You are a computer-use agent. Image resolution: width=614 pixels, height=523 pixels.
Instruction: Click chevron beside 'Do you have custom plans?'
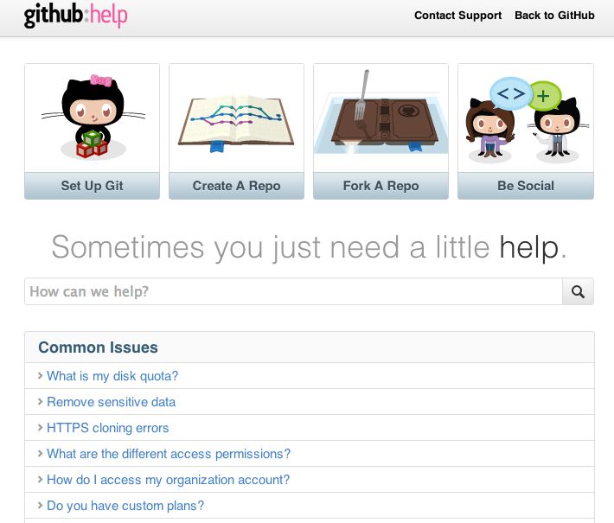point(40,506)
